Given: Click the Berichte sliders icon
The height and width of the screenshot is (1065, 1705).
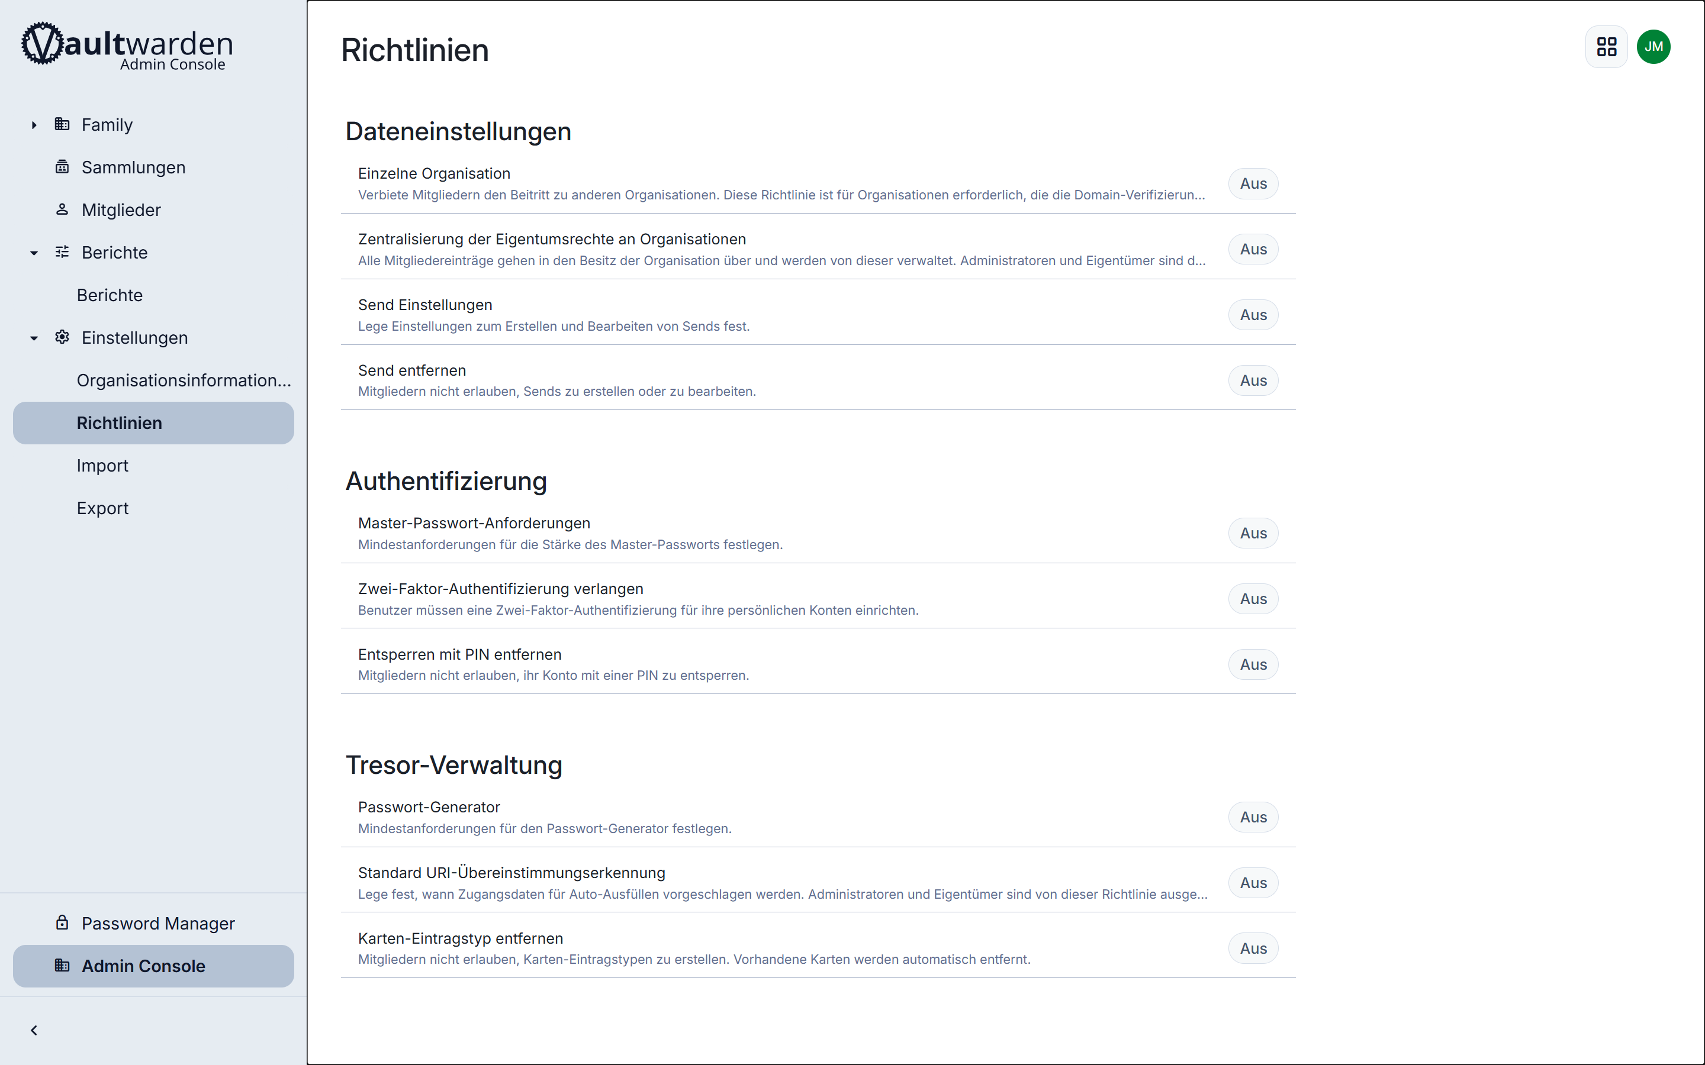Looking at the screenshot, I should (62, 252).
